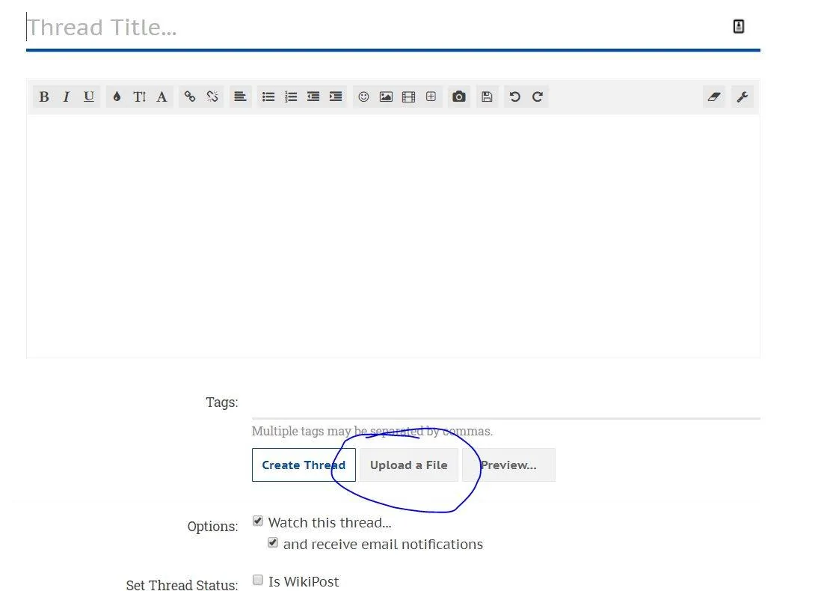Save draft with the floppy disk icon

(x=487, y=97)
